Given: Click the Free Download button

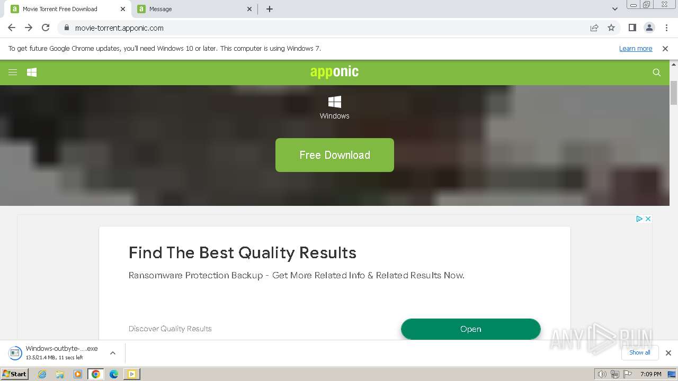Looking at the screenshot, I should [335, 155].
